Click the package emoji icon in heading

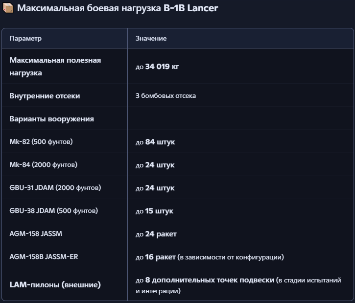(8, 9)
